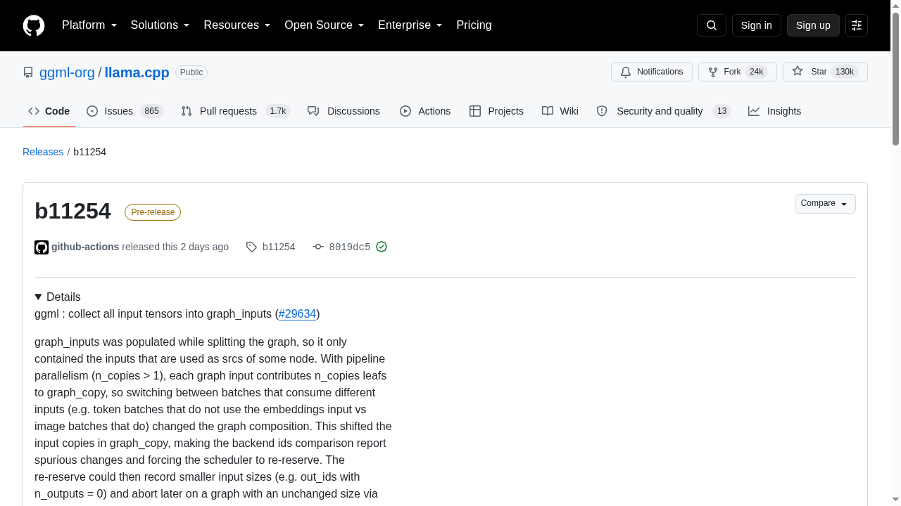Open the appearance settings sliders icon
Viewport: 901px width, 506px height.
tap(857, 25)
